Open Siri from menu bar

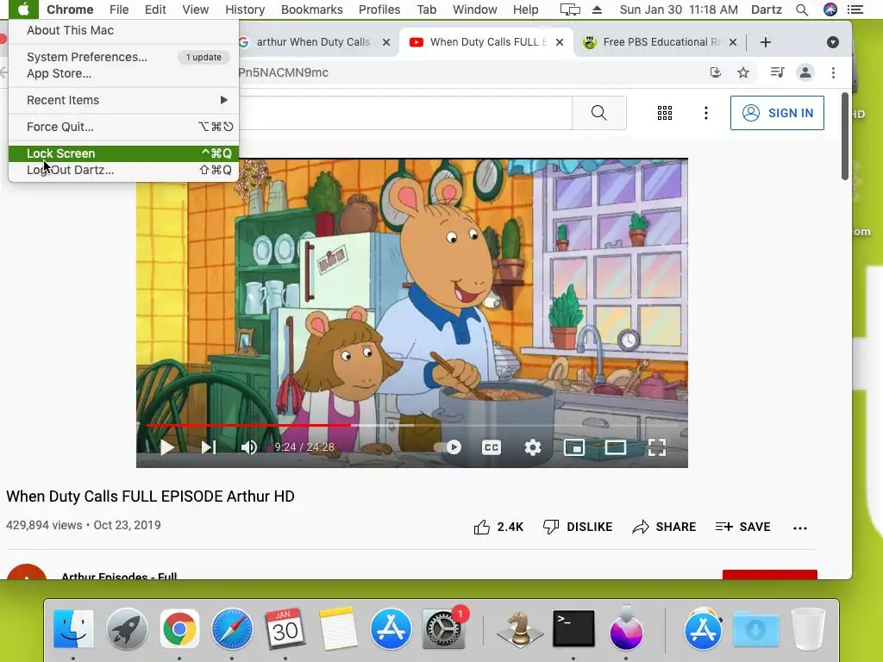pyautogui.click(x=830, y=9)
